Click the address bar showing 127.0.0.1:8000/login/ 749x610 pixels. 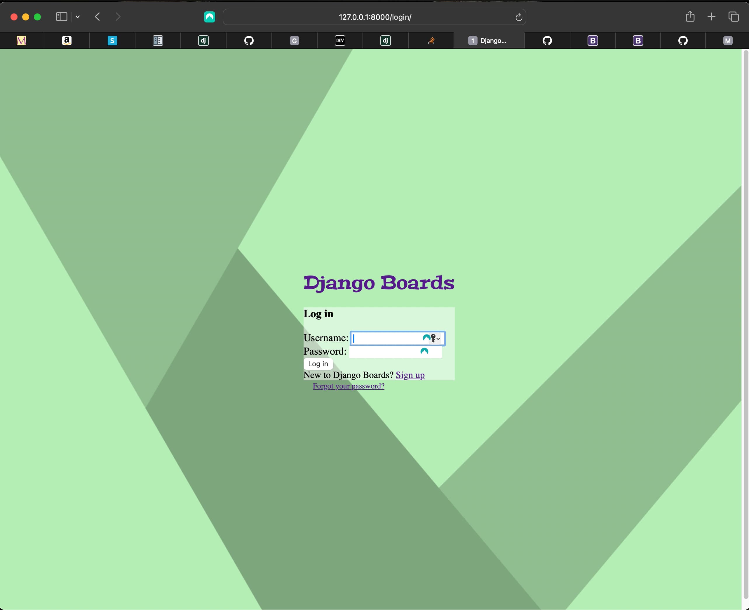click(374, 17)
